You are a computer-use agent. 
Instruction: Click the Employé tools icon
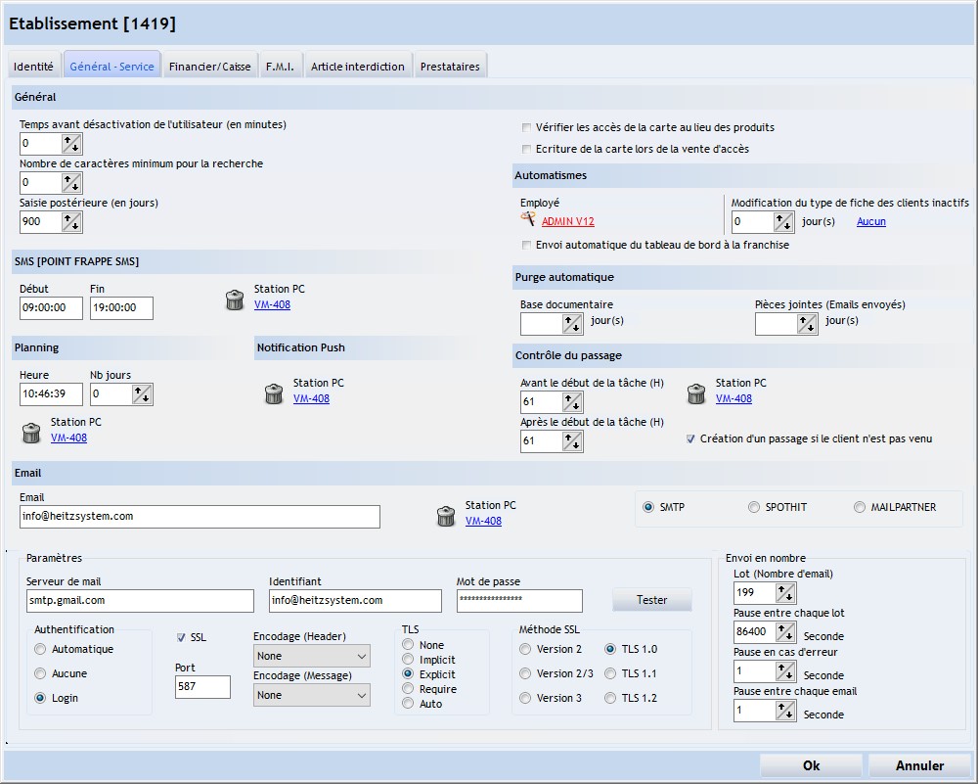tap(528, 221)
